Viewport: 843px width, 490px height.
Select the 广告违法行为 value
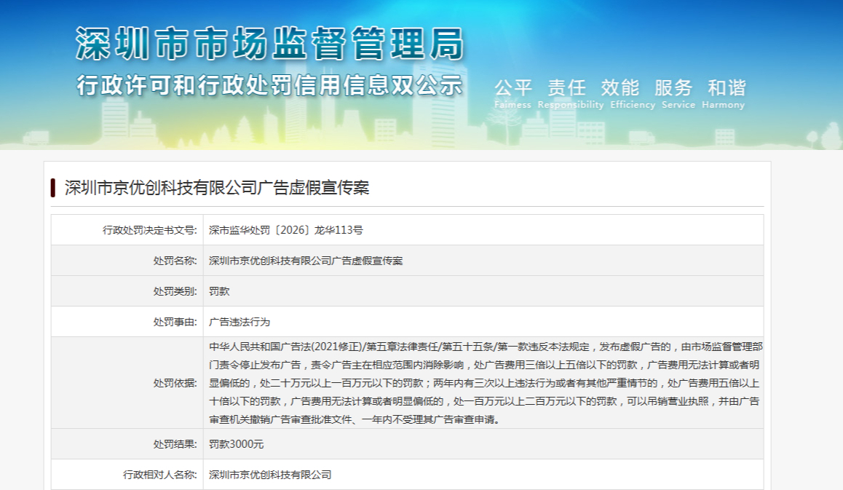coord(240,323)
